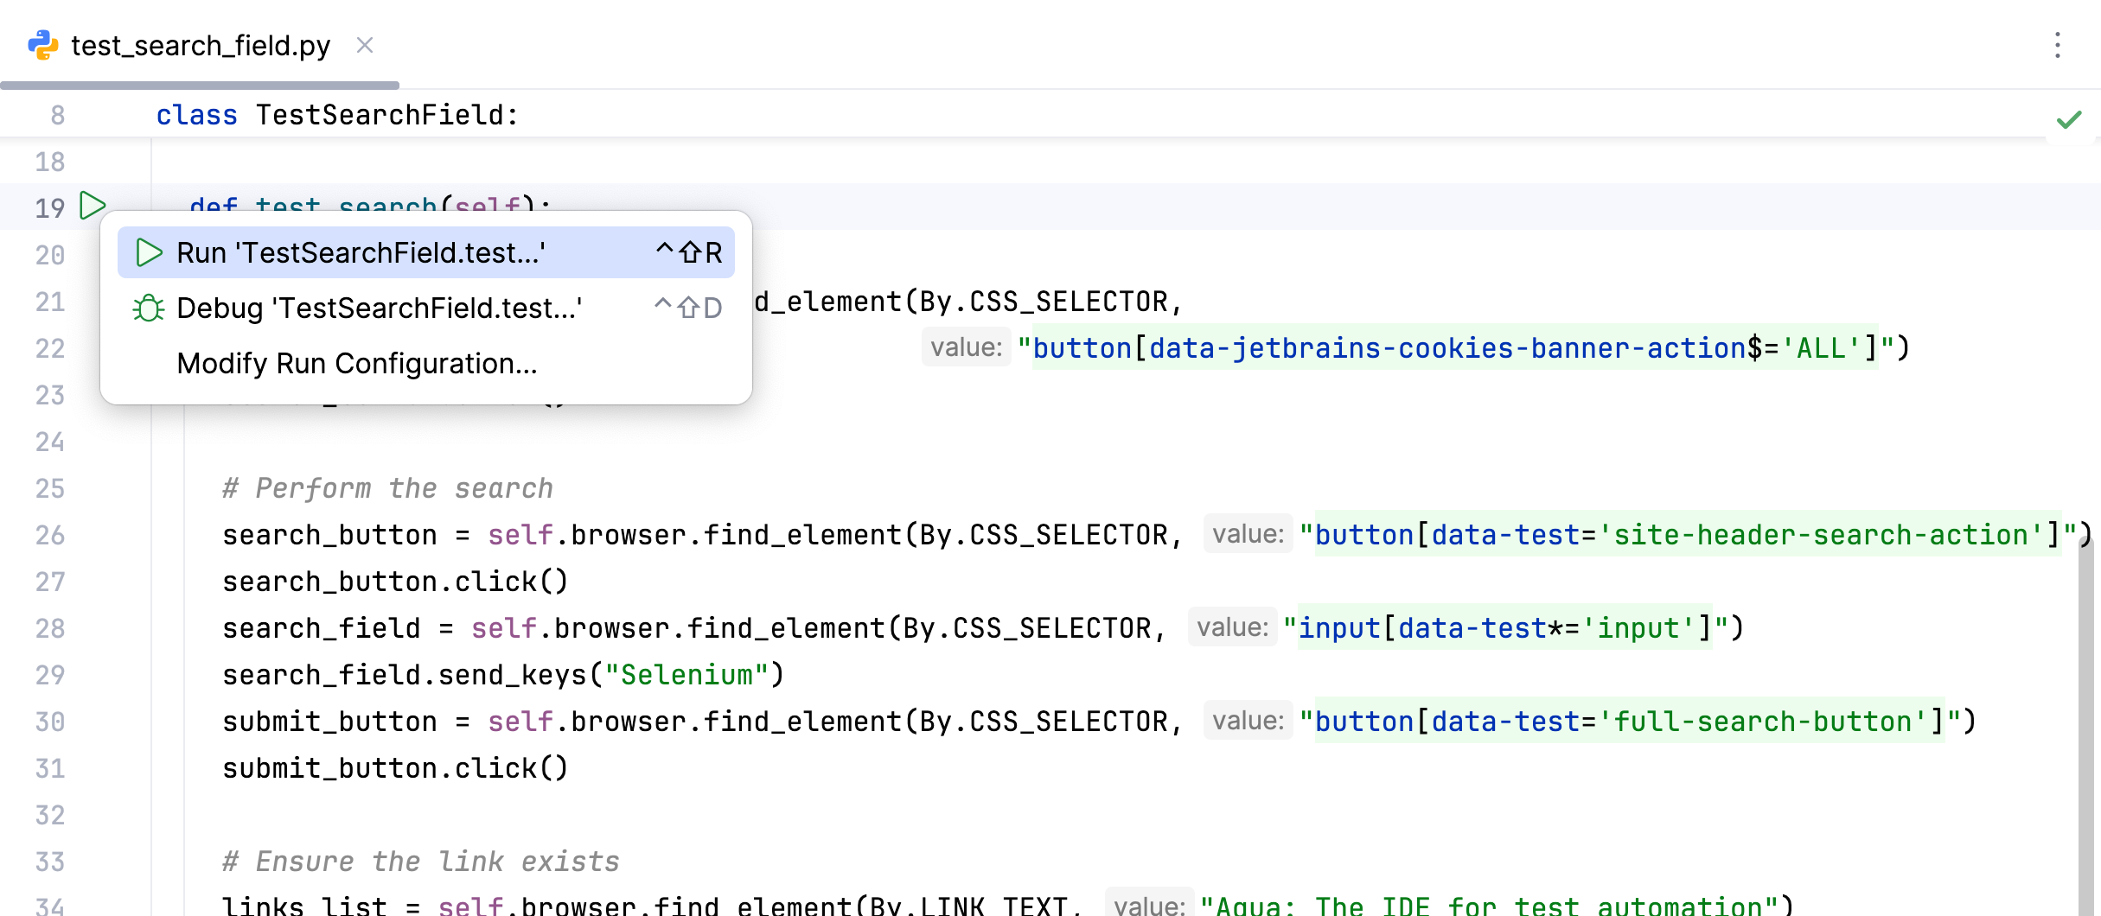Viewport: 2101px width, 916px height.
Task: Place cursor in the "Selenium" string on line 29
Action: (689, 674)
